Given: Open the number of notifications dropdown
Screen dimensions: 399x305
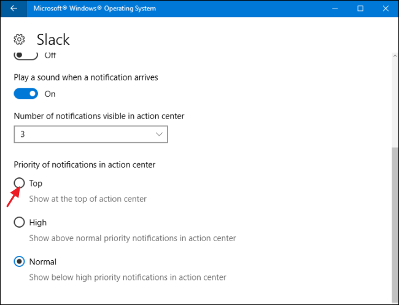Looking at the screenshot, I should pos(91,134).
